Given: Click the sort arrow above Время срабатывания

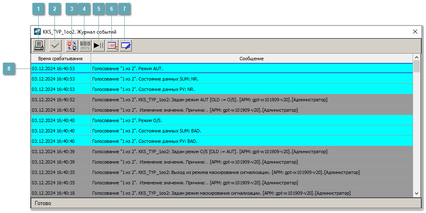Looking at the screenshot, I should point(61,55).
